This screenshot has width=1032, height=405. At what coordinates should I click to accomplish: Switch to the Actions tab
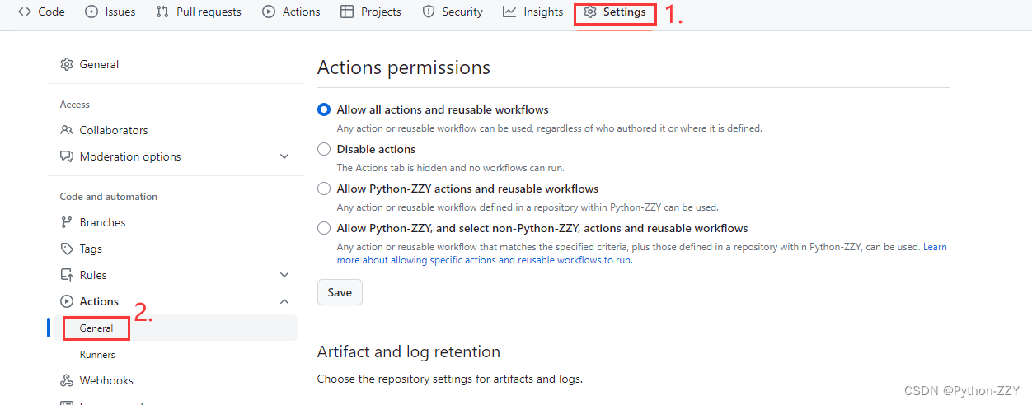coord(291,12)
